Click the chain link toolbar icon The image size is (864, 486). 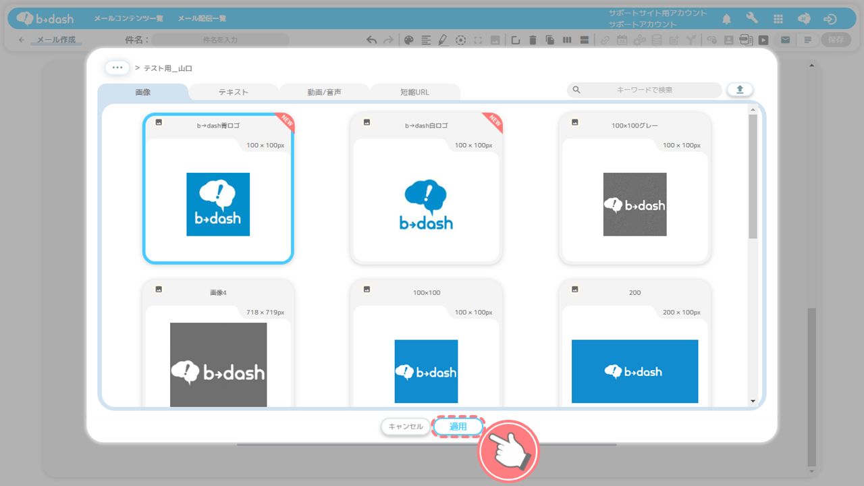pyautogui.click(x=605, y=40)
